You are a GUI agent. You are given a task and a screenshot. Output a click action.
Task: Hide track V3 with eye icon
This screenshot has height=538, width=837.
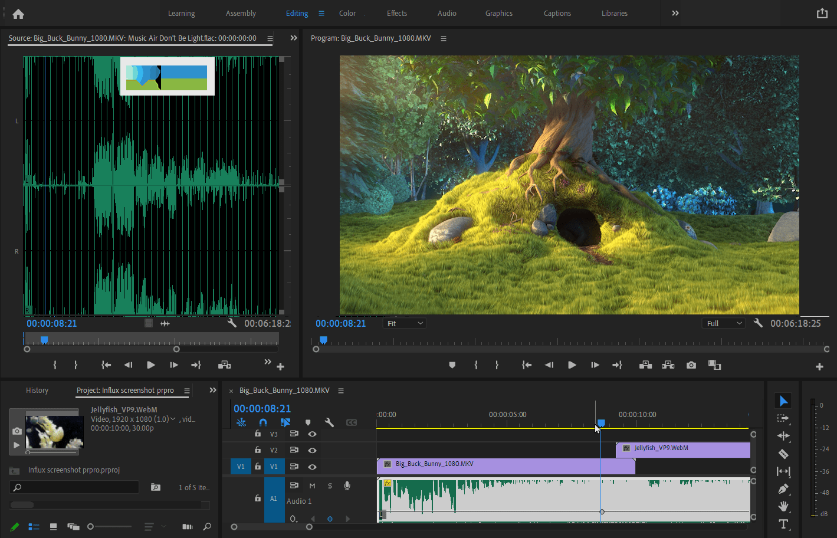(x=312, y=434)
